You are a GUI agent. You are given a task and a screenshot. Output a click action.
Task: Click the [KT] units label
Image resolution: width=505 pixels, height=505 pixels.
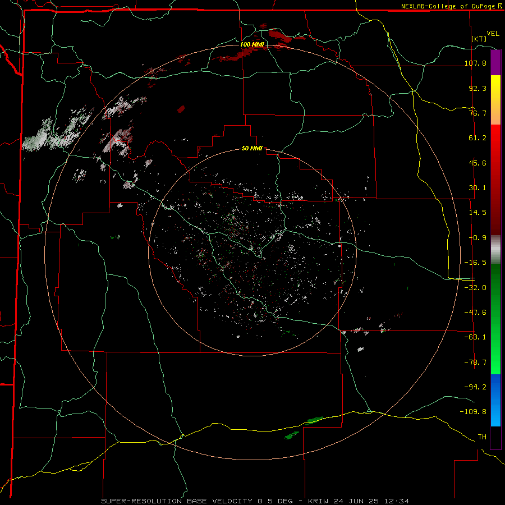(479, 39)
